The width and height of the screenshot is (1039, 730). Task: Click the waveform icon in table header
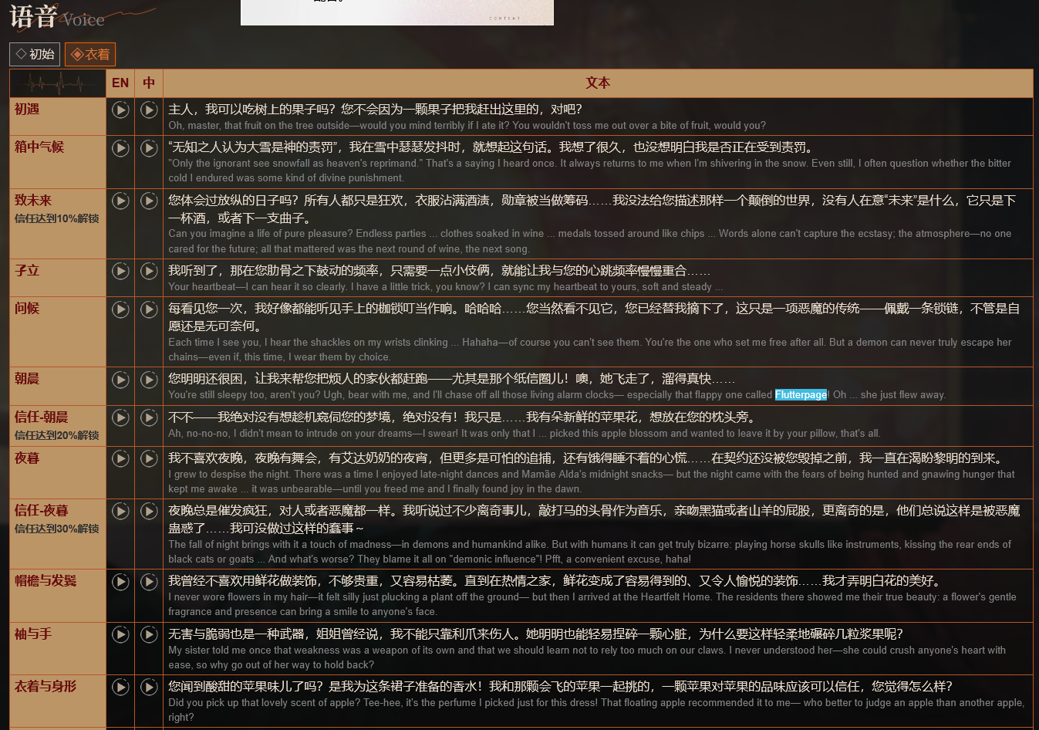click(58, 83)
